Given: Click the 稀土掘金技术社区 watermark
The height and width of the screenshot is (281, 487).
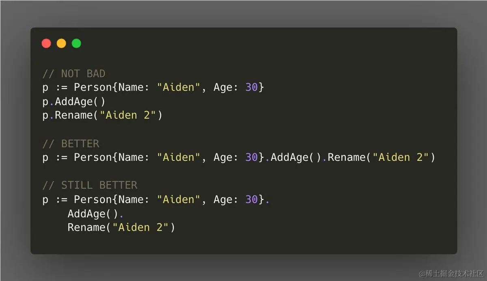Looking at the screenshot, I should point(451,273).
